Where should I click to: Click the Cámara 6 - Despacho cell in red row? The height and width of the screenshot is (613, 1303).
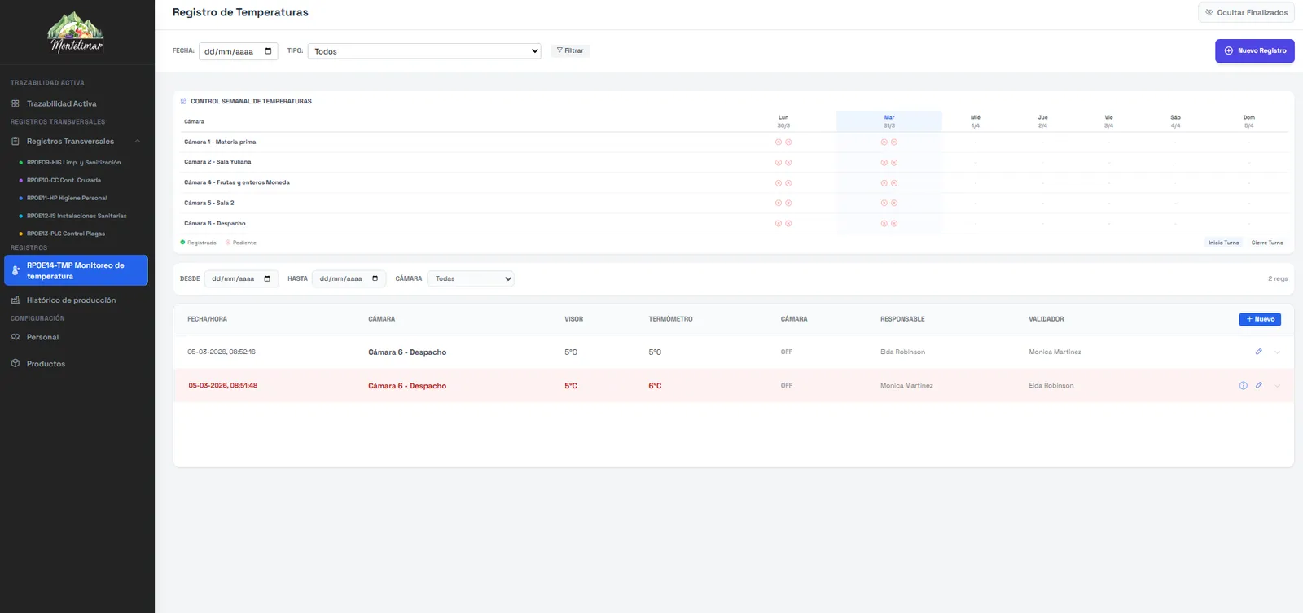click(x=407, y=386)
